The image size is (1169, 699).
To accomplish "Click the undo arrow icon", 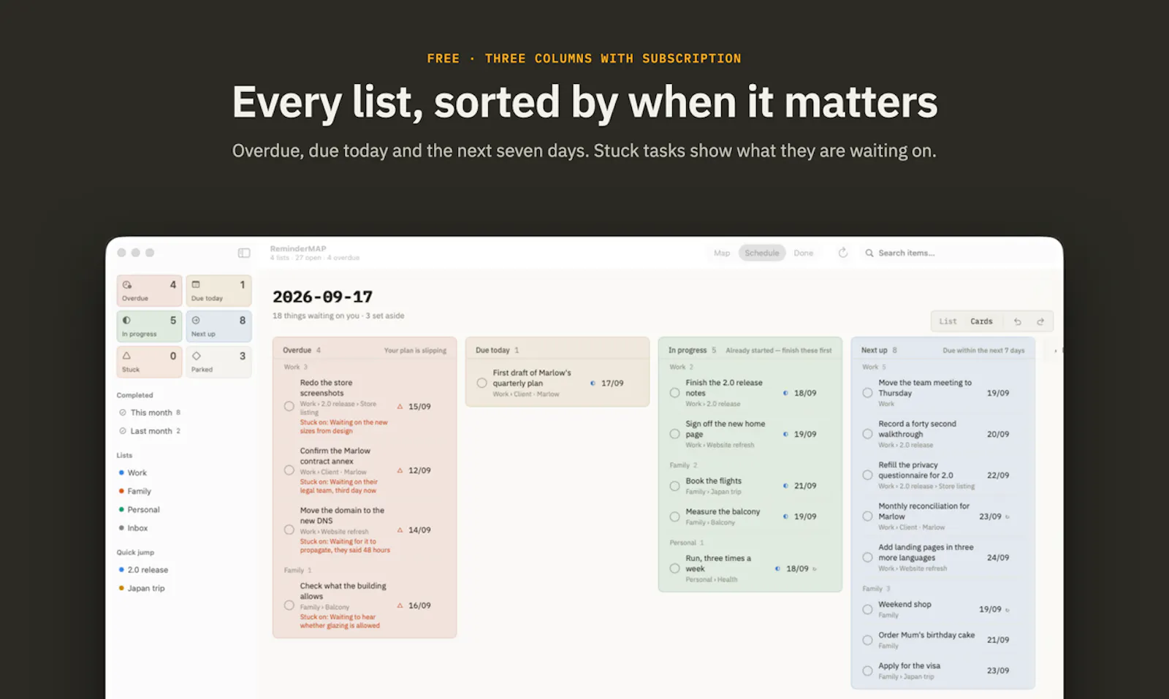I will pos(1017,321).
